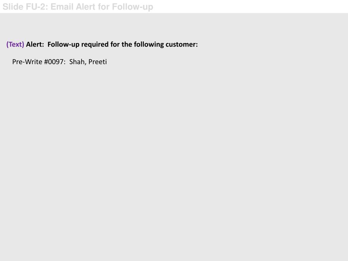Click the slide title 'Slide FU-2: Email Alert for Follow-up'
The height and width of the screenshot is (261, 348).
click(78, 7)
